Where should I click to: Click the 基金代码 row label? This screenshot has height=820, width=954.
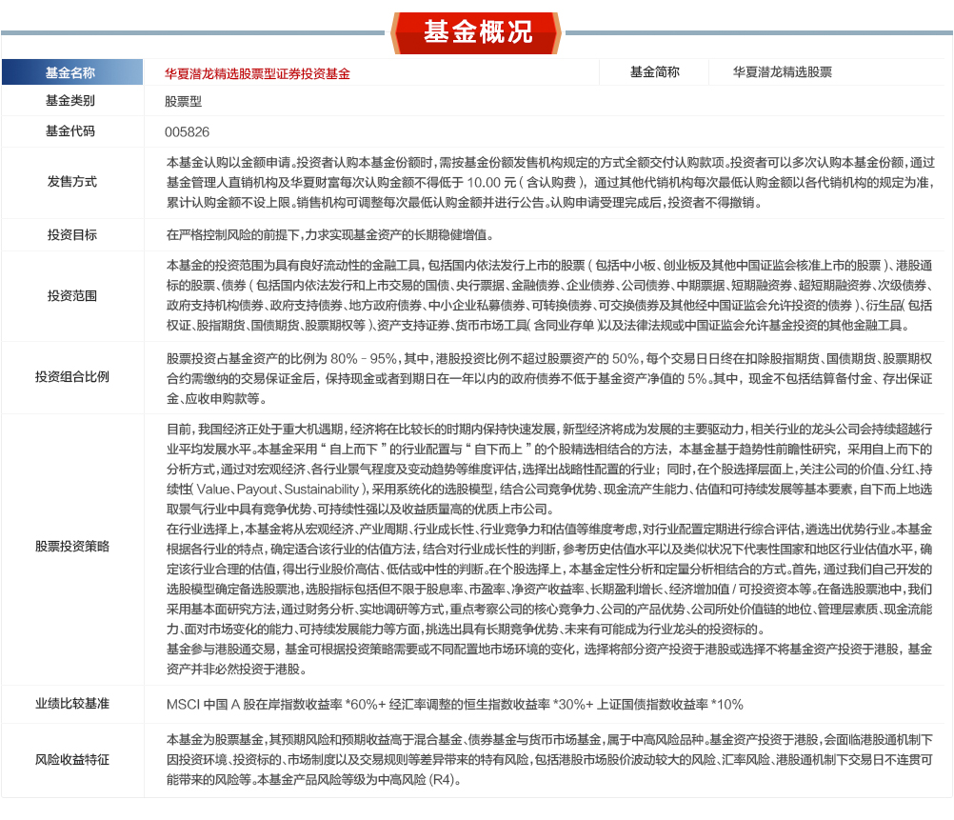pyautogui.click(x=71, y=131)
